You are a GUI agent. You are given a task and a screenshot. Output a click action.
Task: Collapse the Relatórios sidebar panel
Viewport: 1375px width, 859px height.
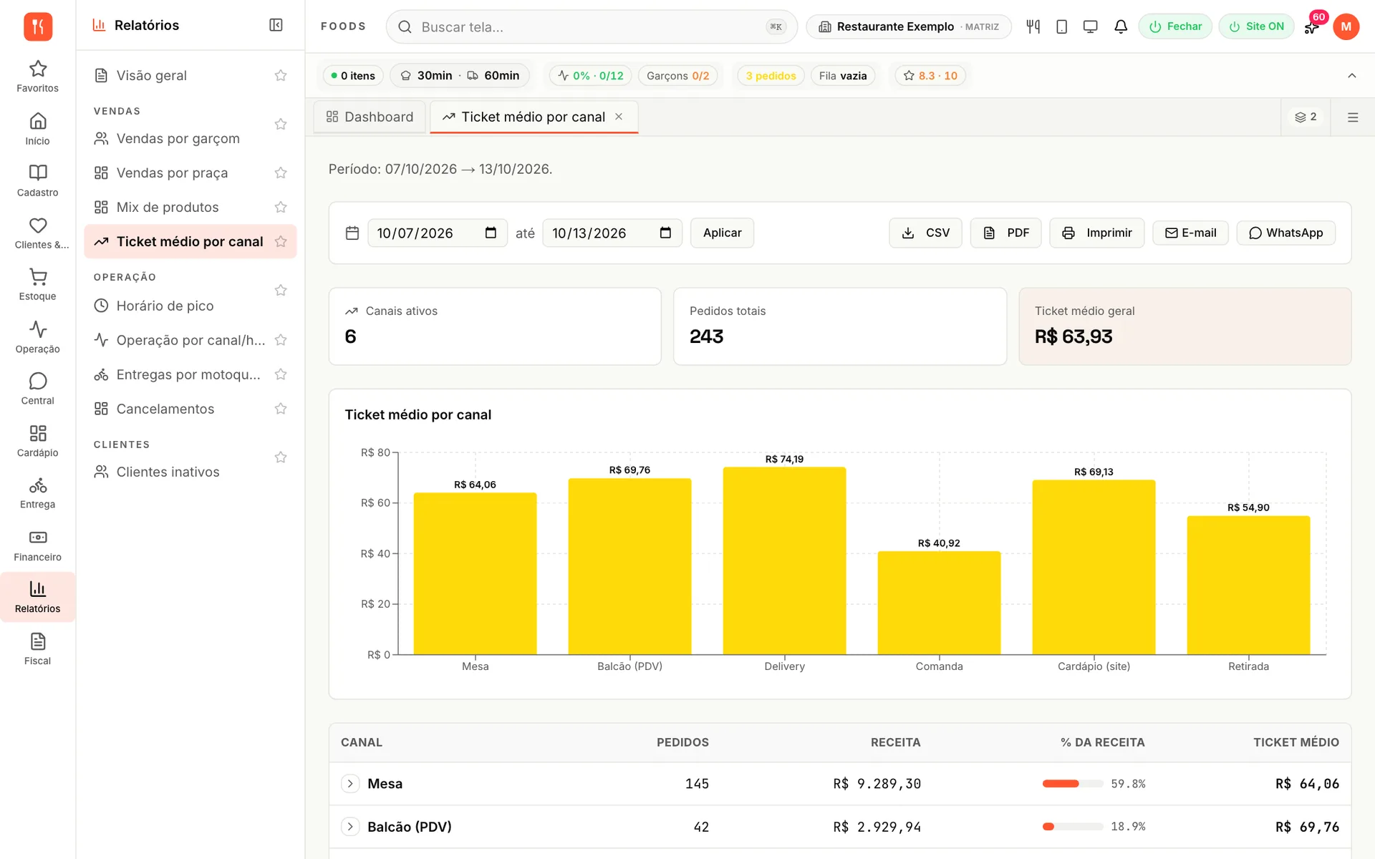click(x=276, y=25)
